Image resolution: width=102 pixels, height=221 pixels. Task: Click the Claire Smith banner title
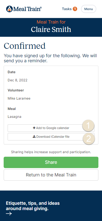click(51, 30)
